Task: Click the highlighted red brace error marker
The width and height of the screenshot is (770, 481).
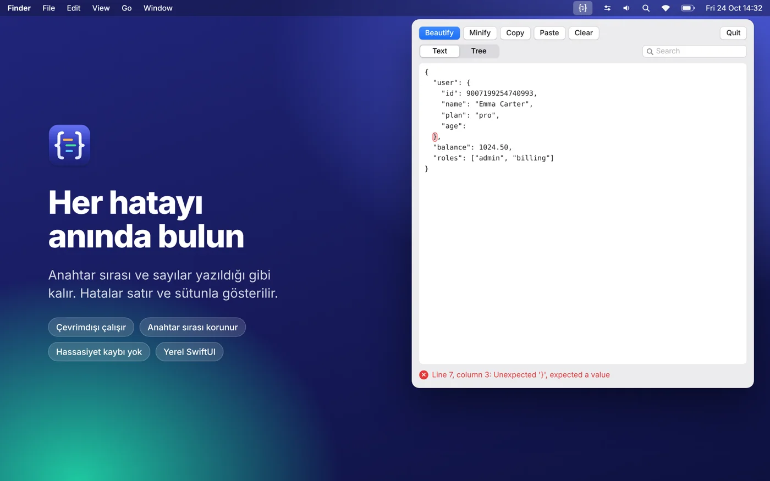Action: click(435, 137)
